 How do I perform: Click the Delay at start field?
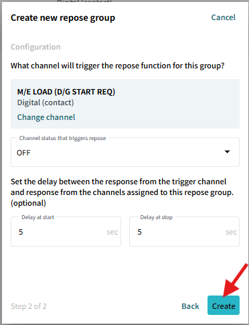[x=66, y=232]
